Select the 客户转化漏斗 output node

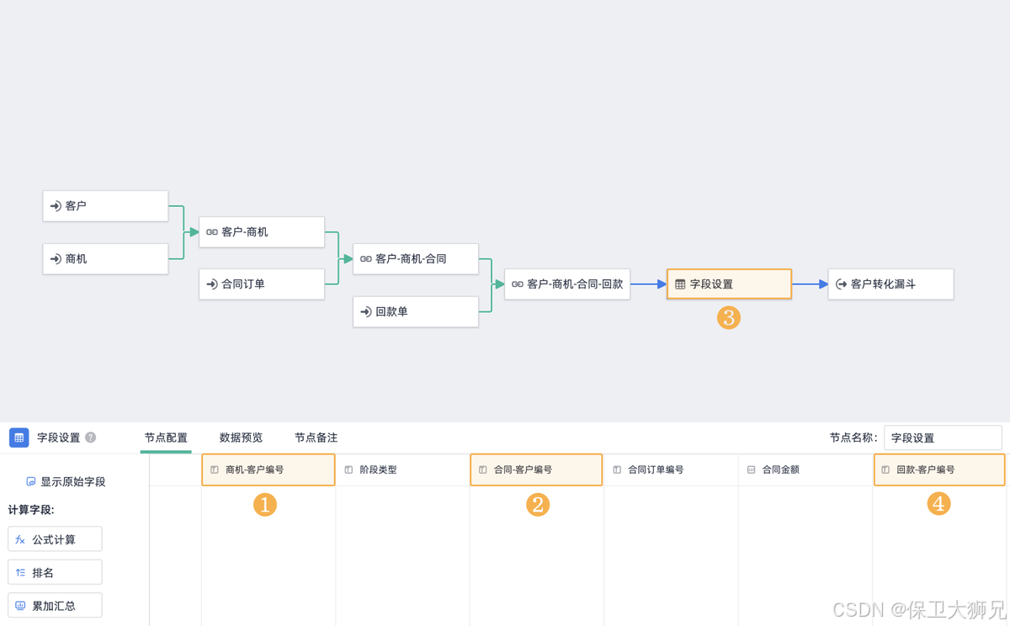(891, 284)
